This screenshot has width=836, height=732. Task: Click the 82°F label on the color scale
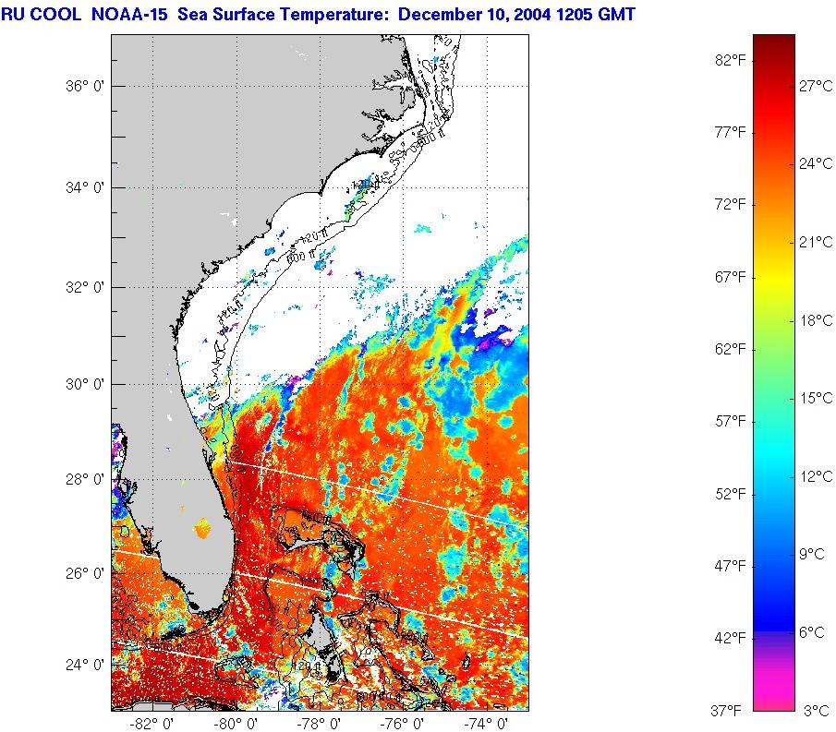[729, 60]
